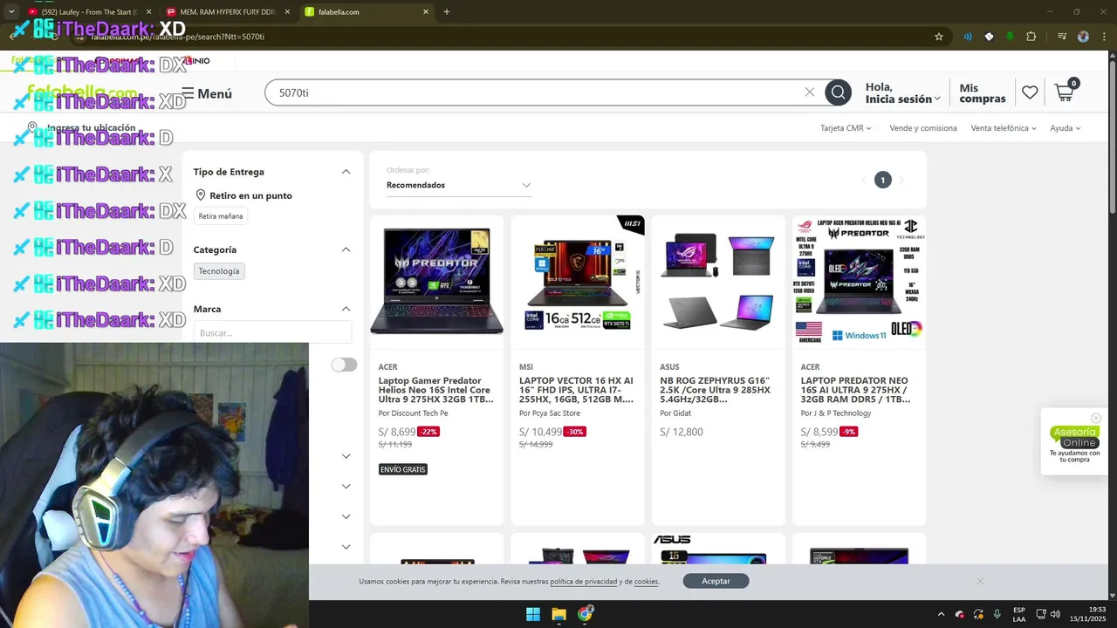Expand the Ayuda dropdown

coord(1066,128)
